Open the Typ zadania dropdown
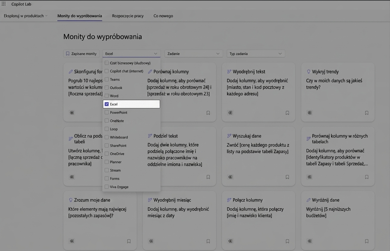This screenshot has width=390, height=251. [256, 54]
